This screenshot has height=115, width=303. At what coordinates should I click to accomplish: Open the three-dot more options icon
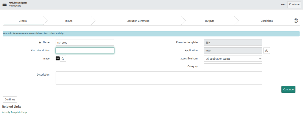[x=283, y=4]
